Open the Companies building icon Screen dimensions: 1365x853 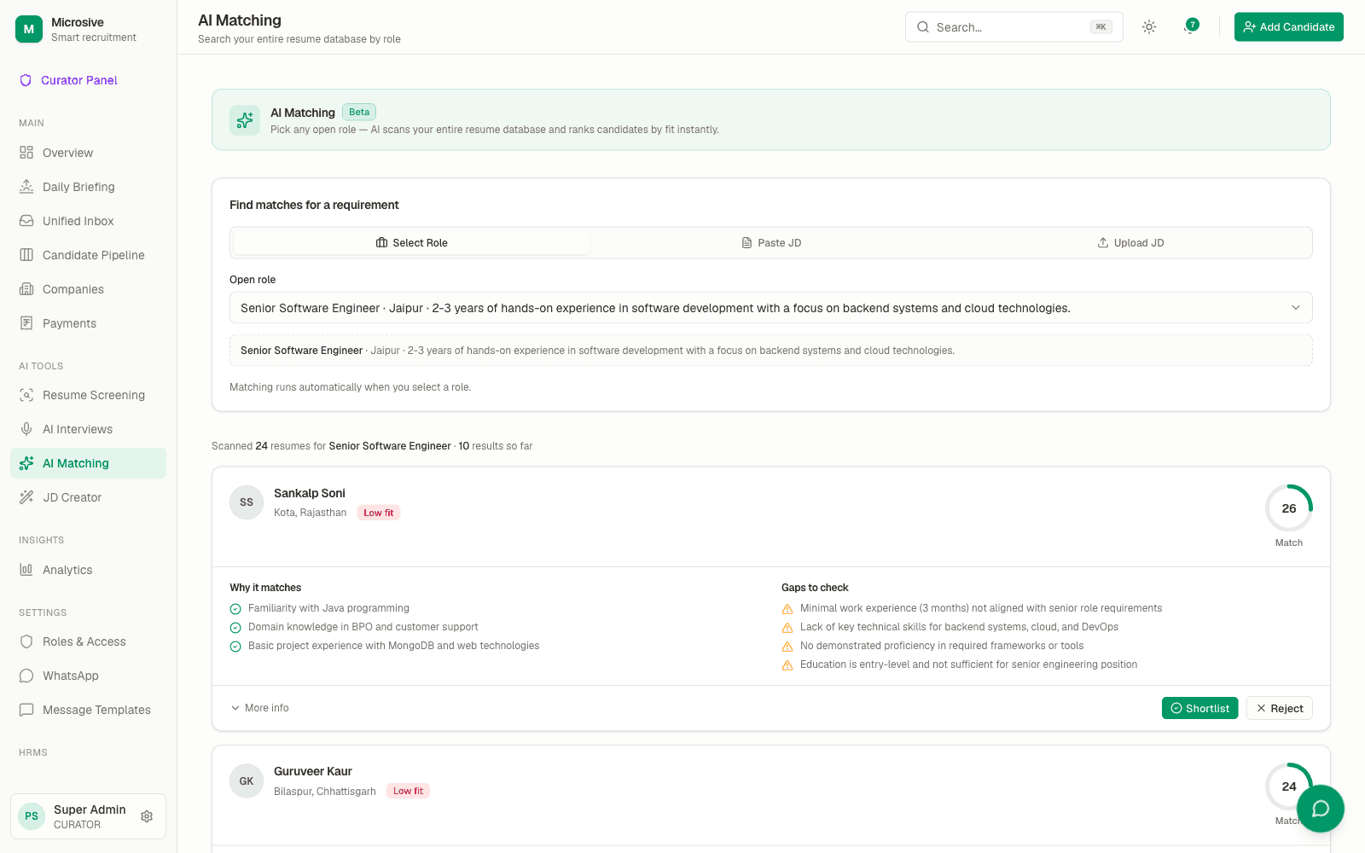click(x=26, y=289)
